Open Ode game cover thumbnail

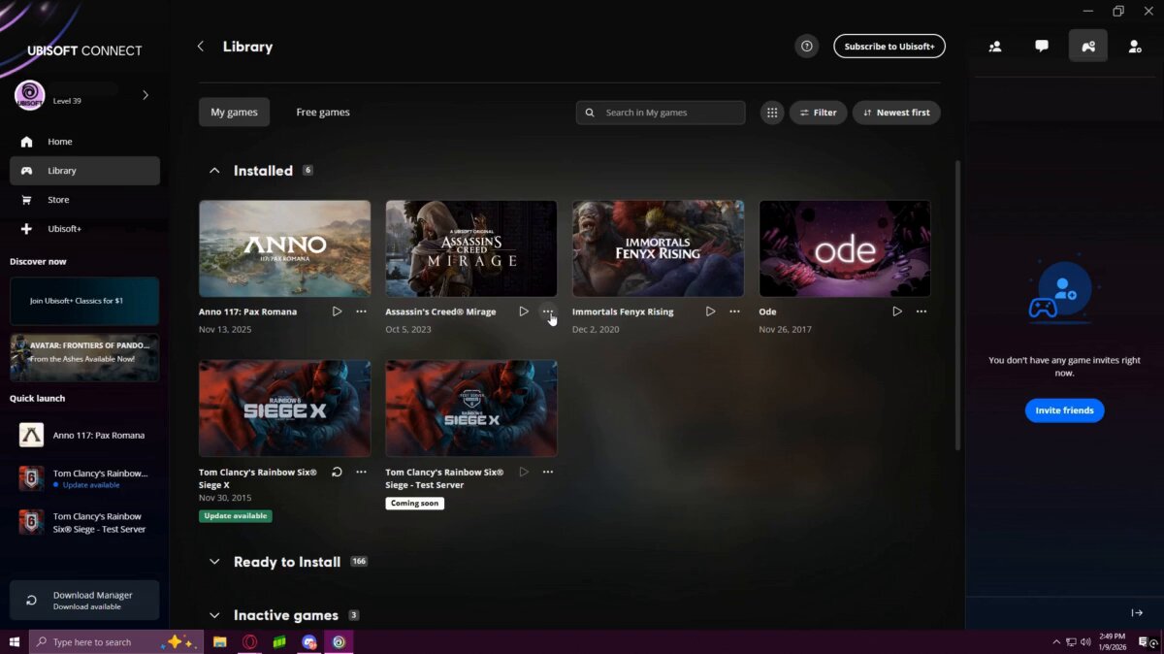[x=845, y=248]
